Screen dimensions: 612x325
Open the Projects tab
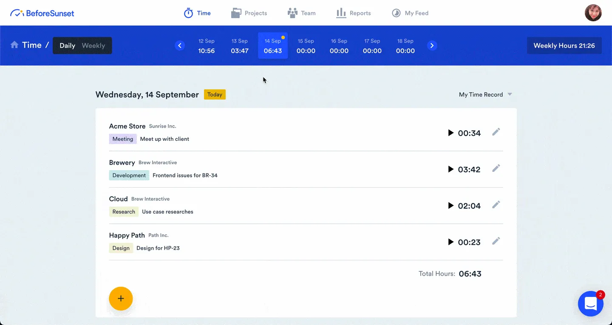pyautogui.click(x=249, y=13)
